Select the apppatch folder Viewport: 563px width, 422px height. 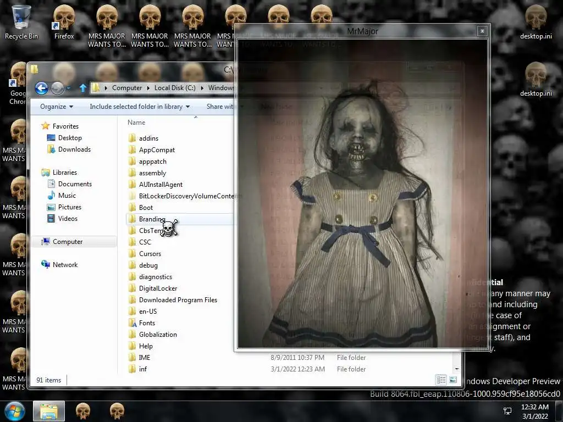coord(147,162)
